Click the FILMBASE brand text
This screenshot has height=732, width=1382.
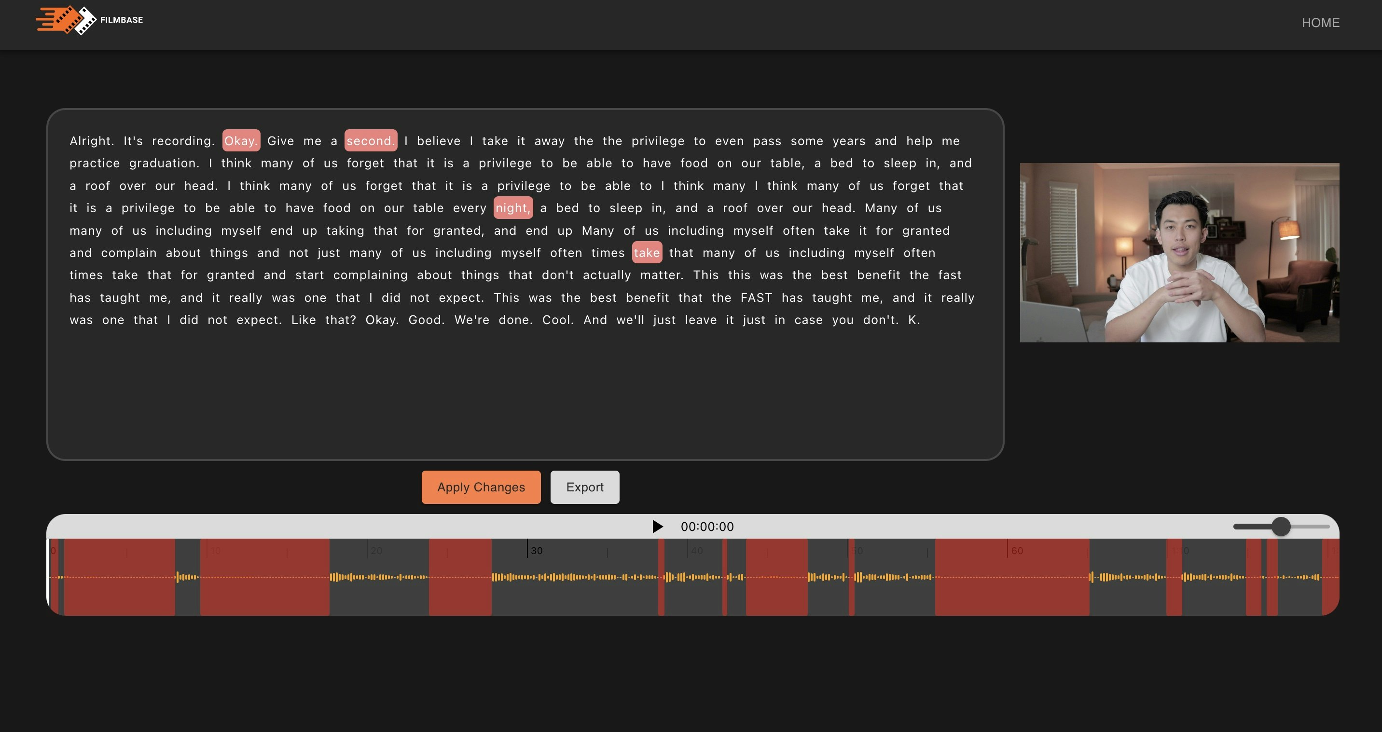pos(121,20)
